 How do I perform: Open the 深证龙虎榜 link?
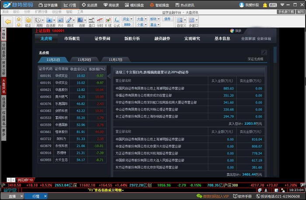point(255,59)
